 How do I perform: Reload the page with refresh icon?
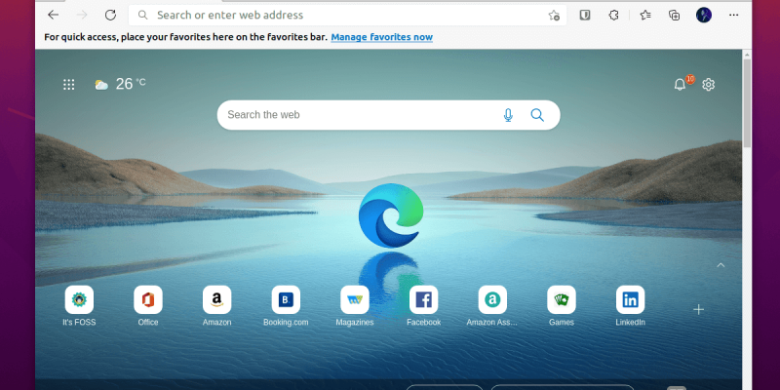click(110, 15)
